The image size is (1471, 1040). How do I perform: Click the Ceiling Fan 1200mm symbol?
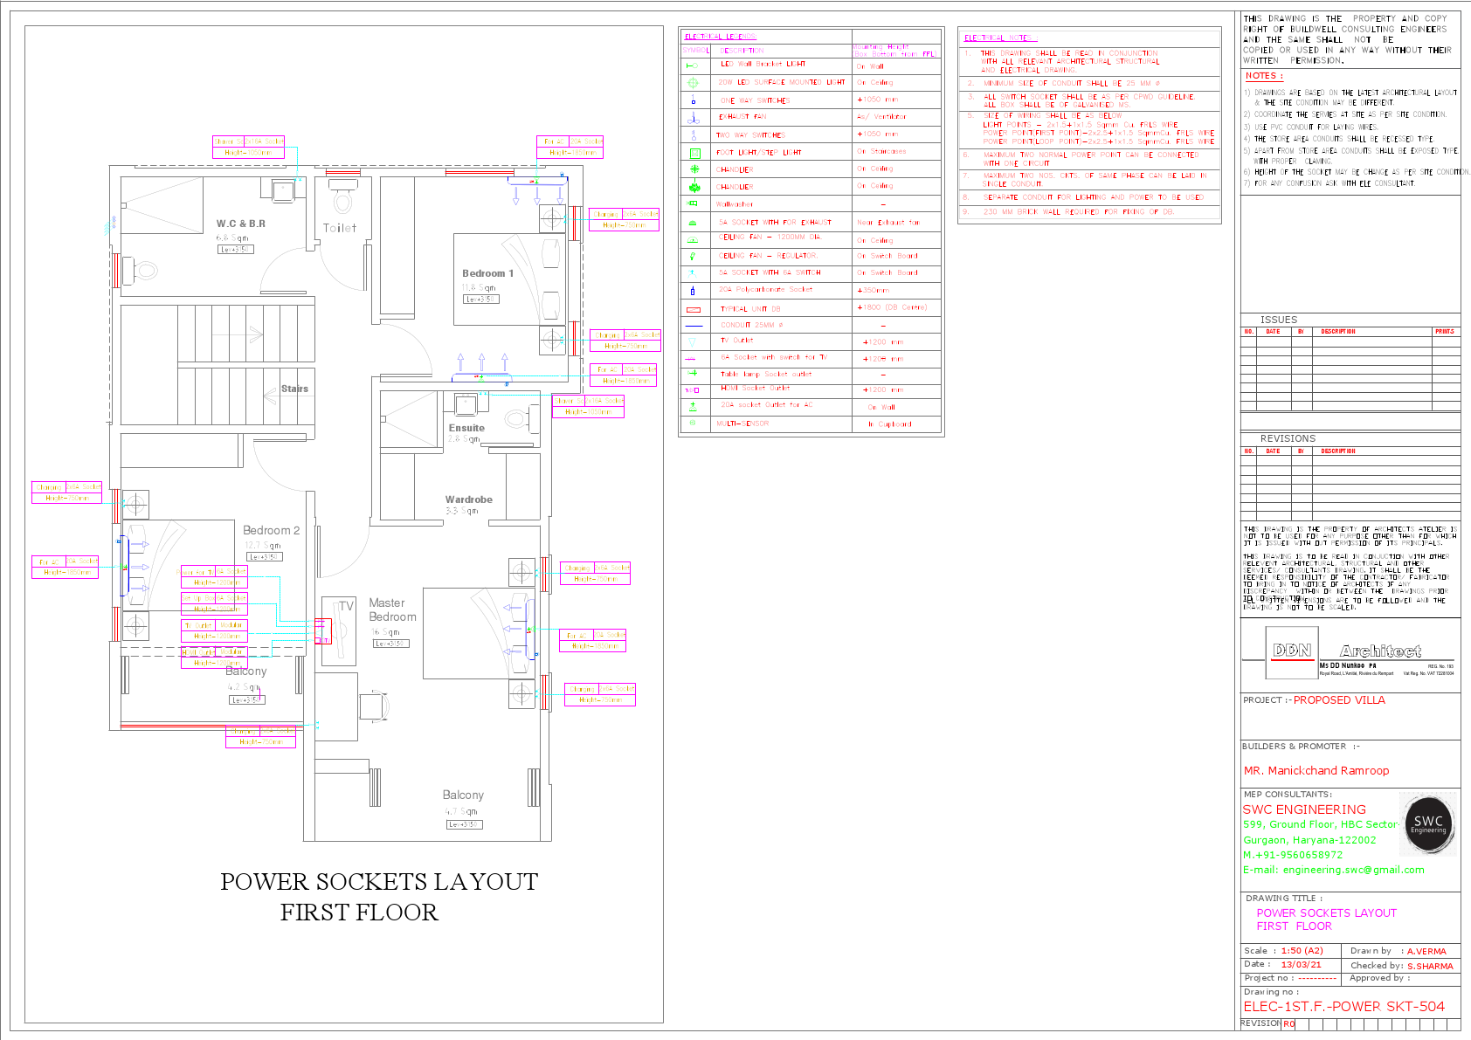[694, 238]
